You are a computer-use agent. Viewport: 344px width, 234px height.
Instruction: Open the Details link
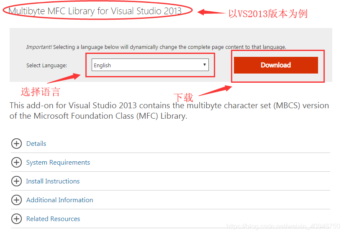click(36, 143)
